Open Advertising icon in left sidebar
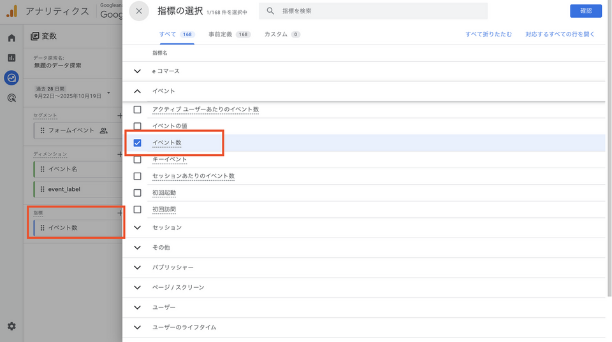Screen dimensions: 612x342 [11, 98]
